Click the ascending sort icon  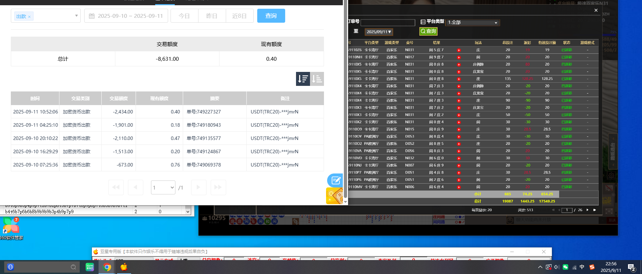tap(317, 79)
